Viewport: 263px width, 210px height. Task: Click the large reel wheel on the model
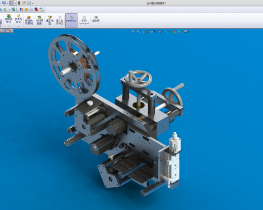[x=74, y=66]
